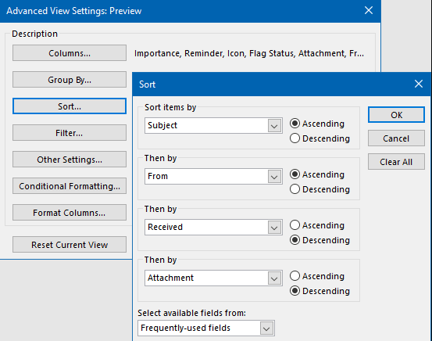Open the Filter... dialog

[x=70, y=133]
